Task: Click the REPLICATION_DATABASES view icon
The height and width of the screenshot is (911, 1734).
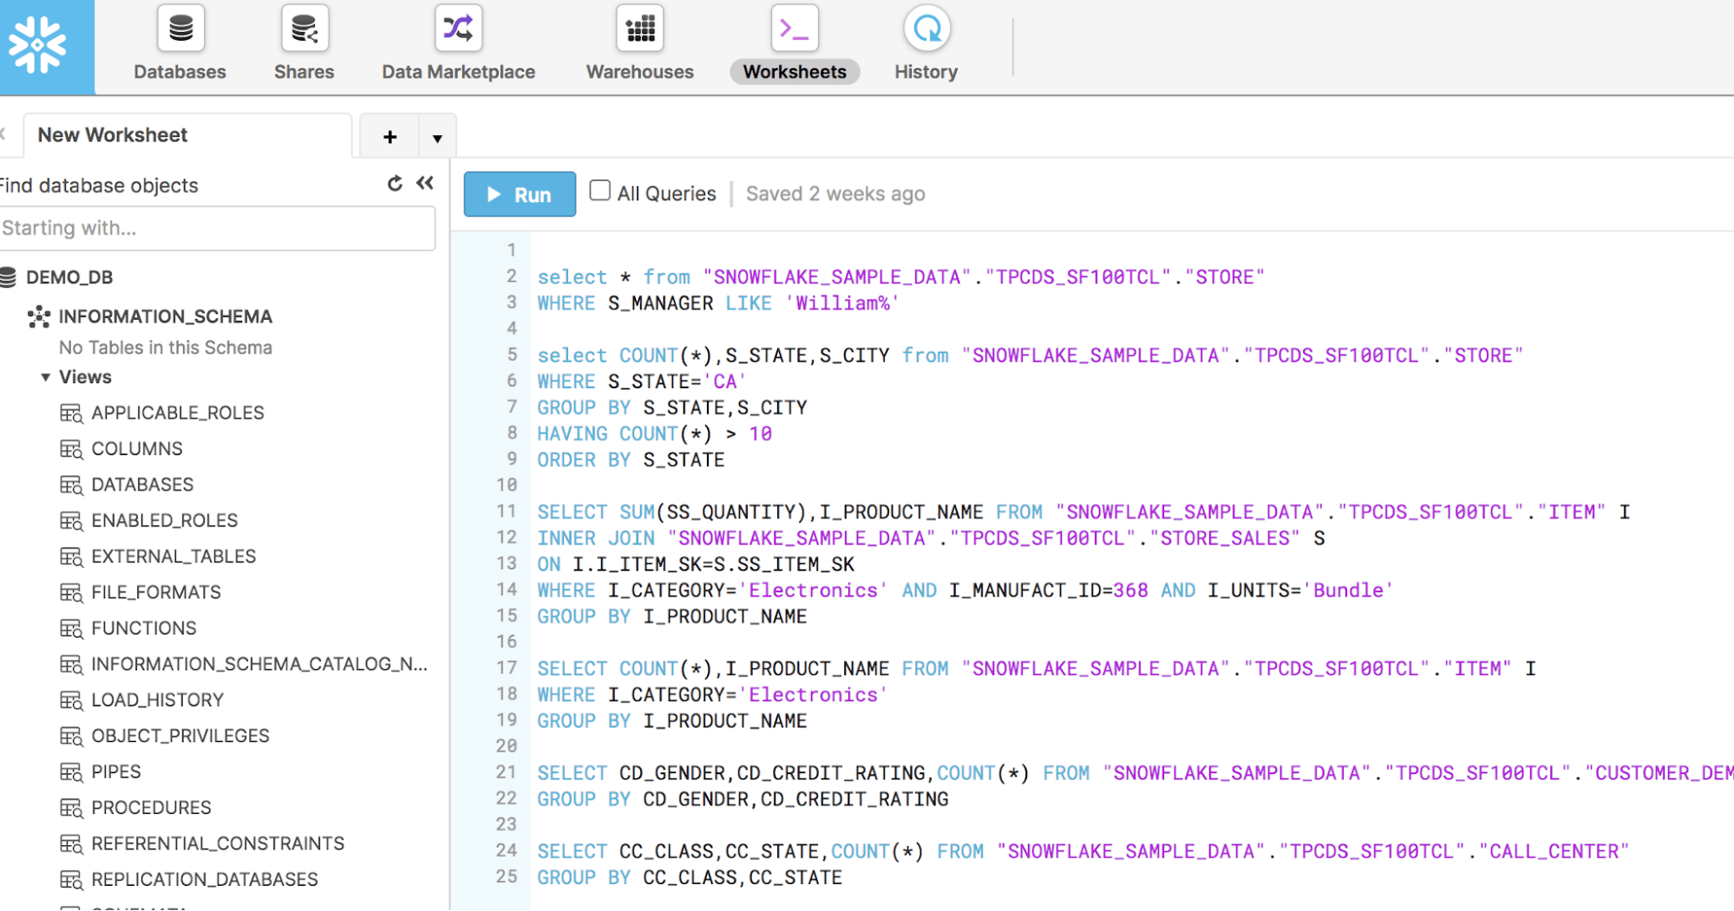Action: [71, 880]
